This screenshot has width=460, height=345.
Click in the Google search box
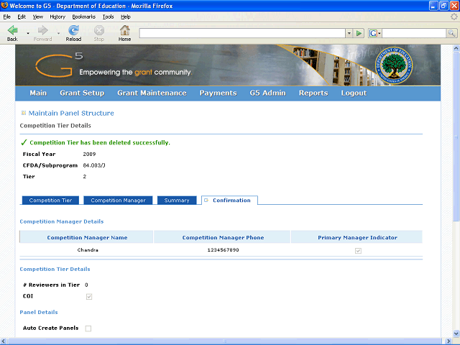(x=414, y=33)
